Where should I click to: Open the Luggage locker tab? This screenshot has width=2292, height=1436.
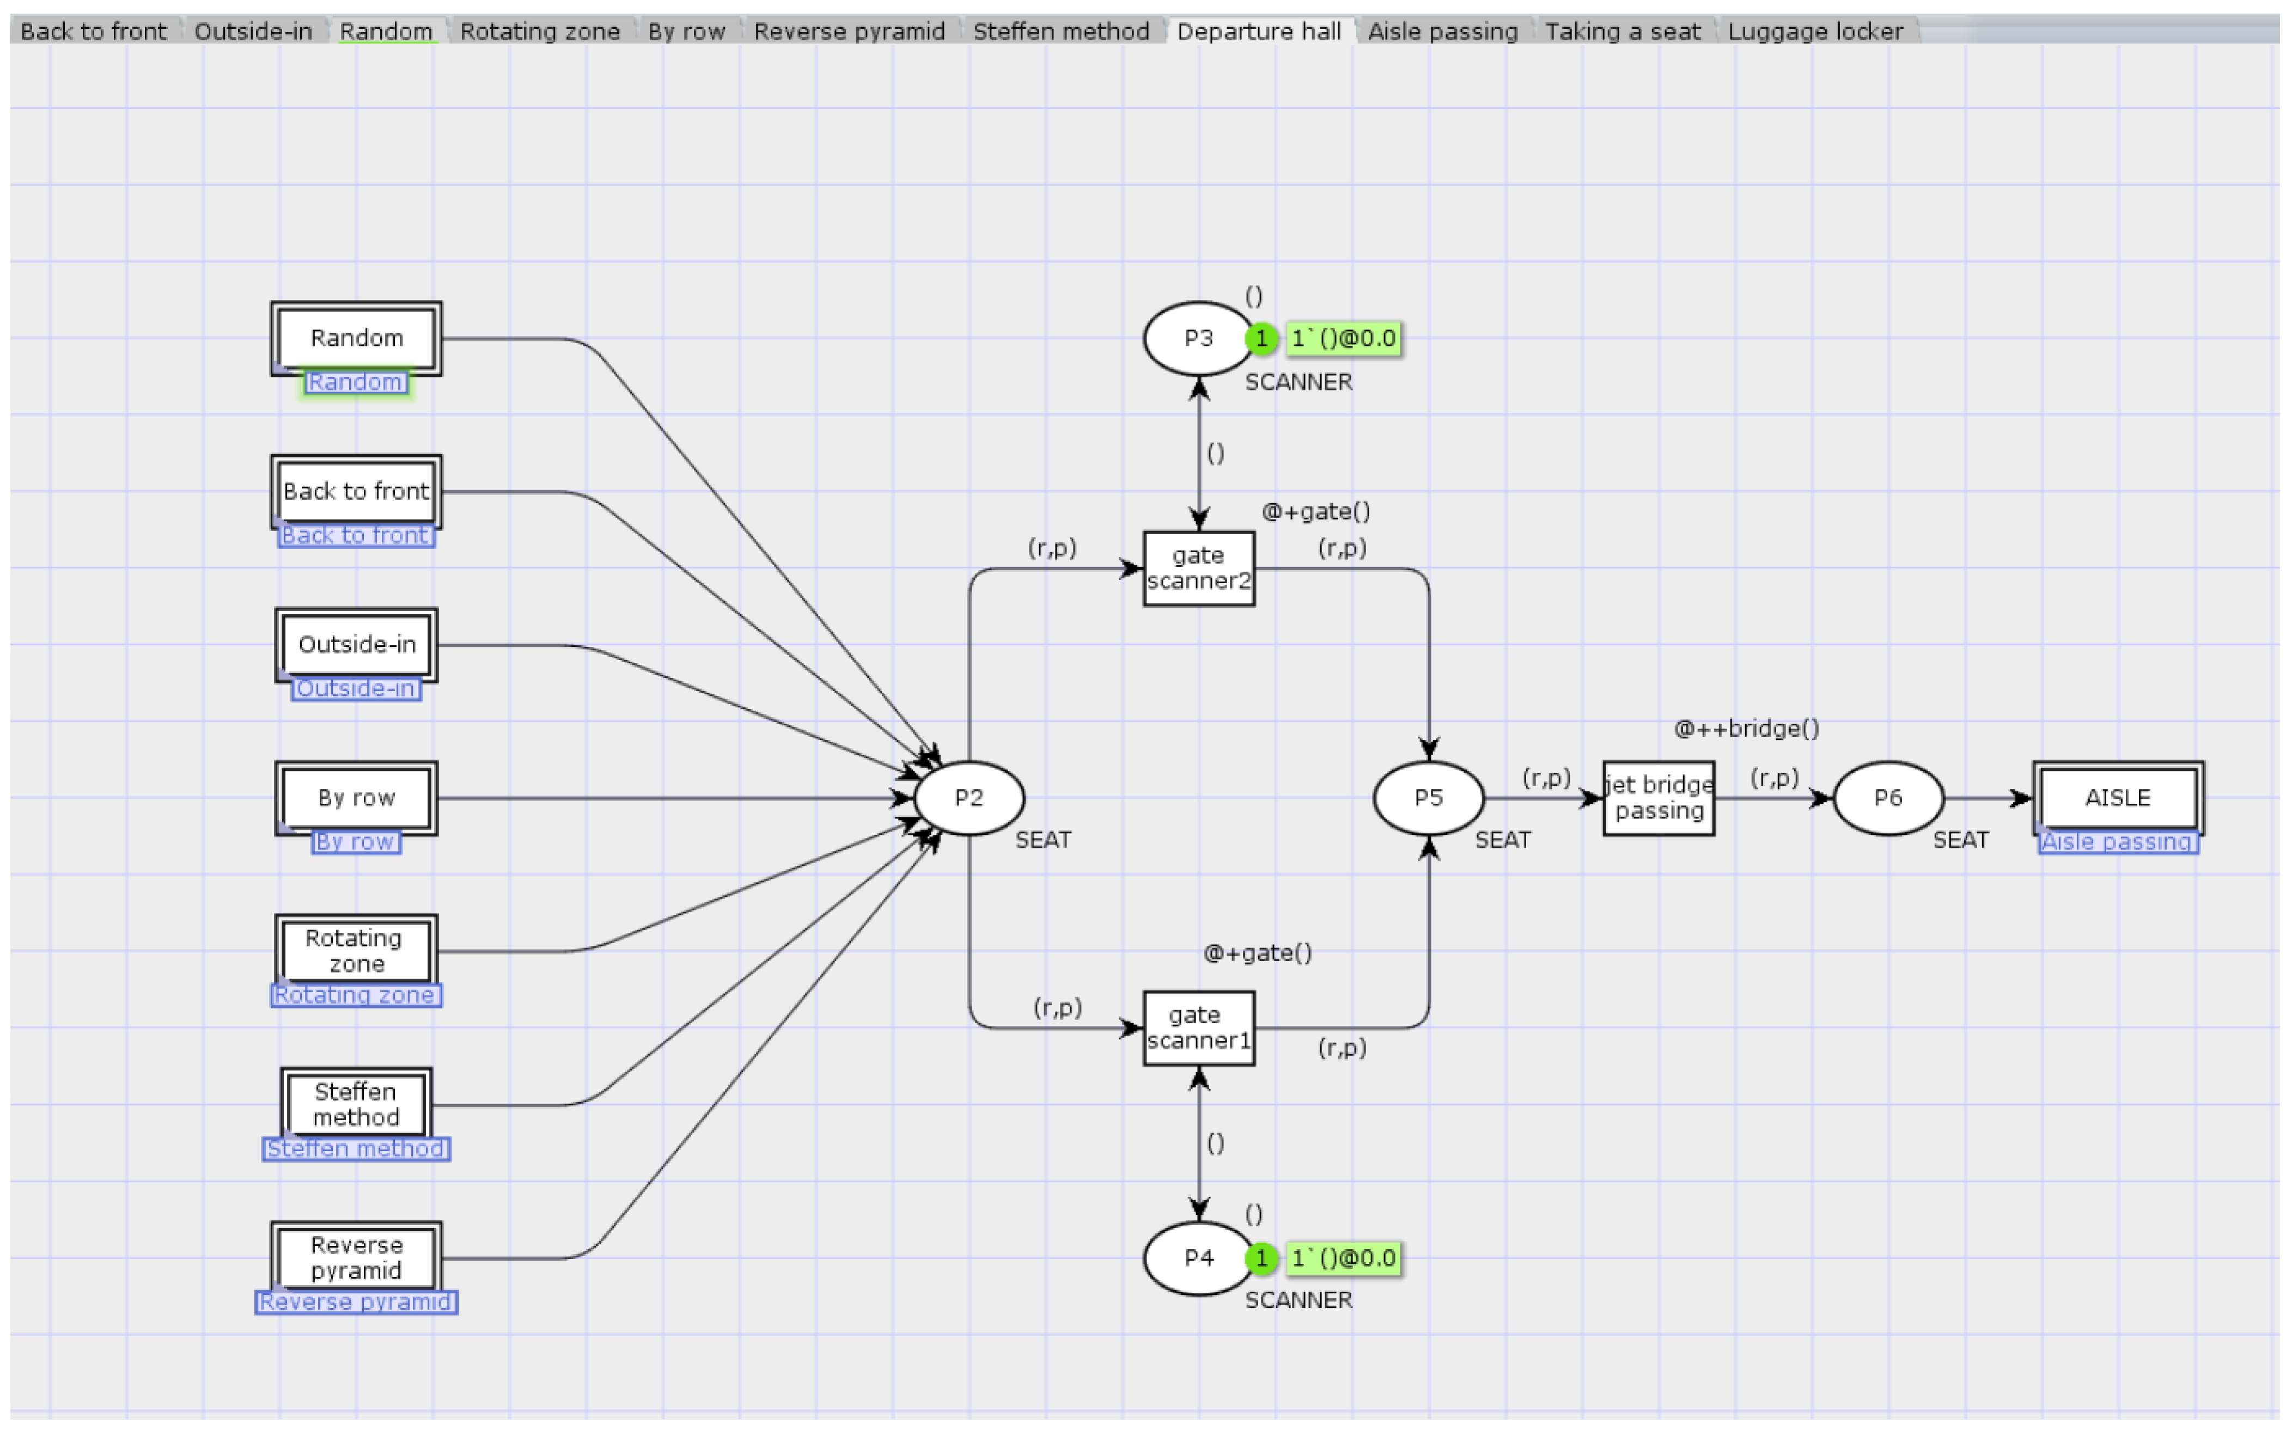[1815, 30]
